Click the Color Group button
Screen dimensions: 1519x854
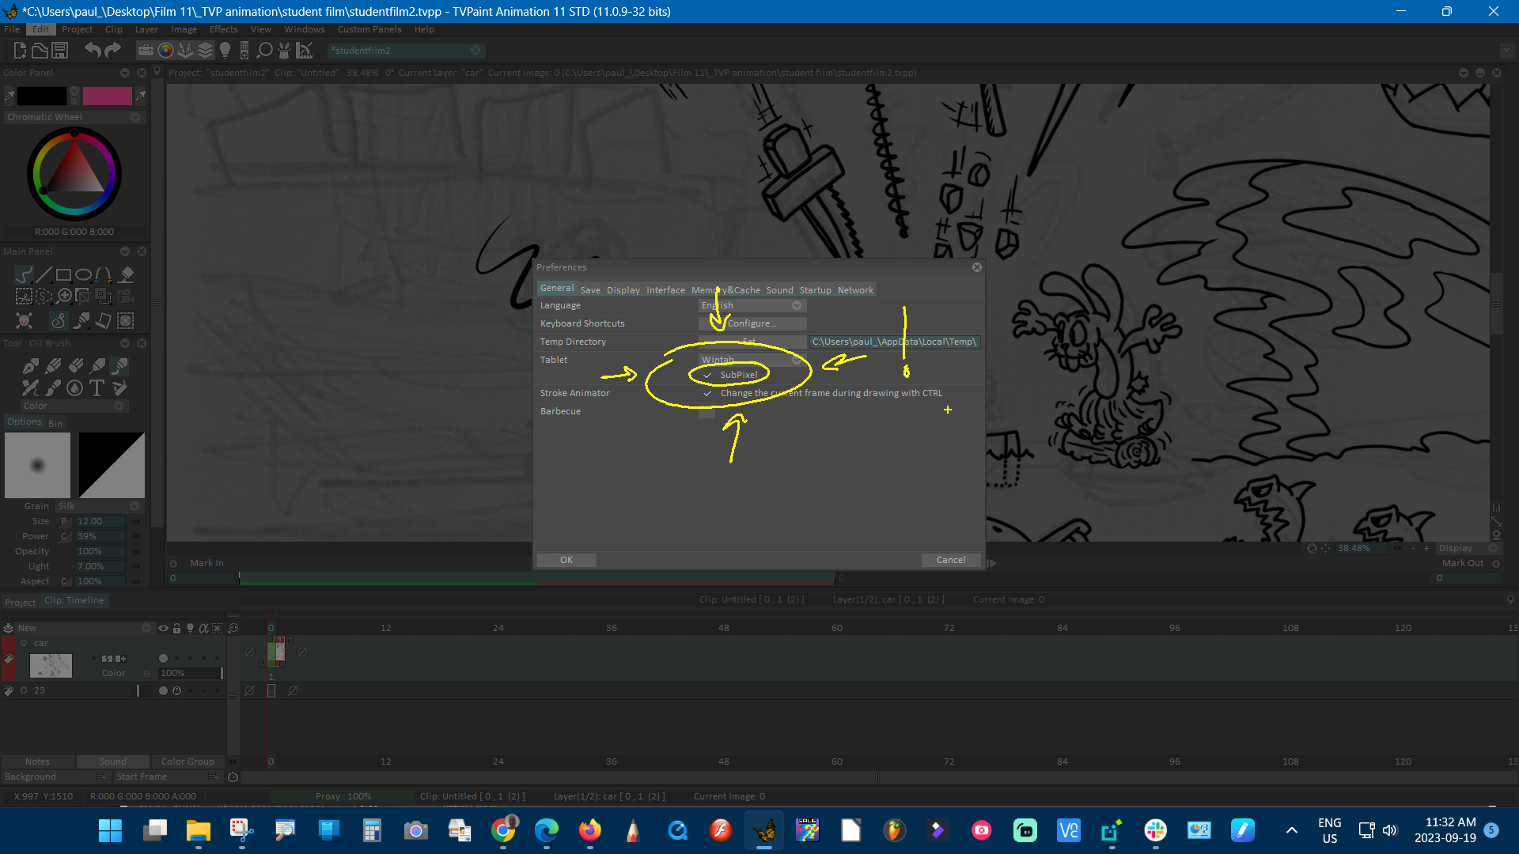coord(188,761)
